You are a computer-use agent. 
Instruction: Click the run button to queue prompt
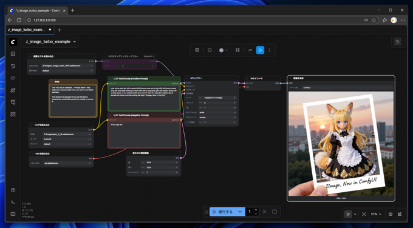(223, 212)
